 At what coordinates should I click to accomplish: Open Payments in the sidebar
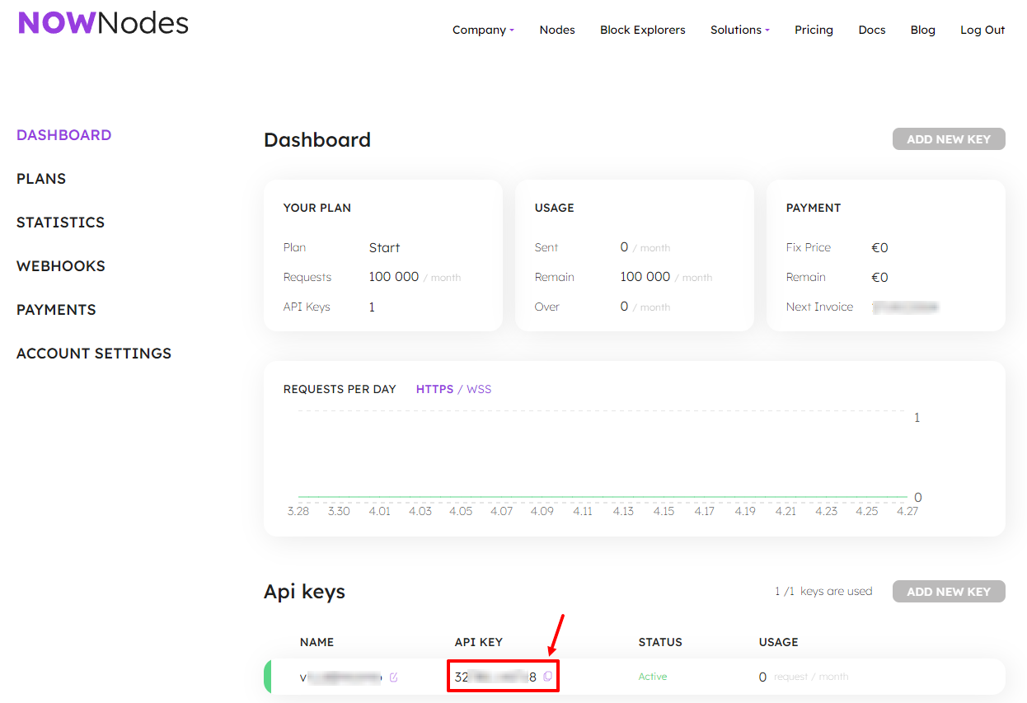pos(56,310)
